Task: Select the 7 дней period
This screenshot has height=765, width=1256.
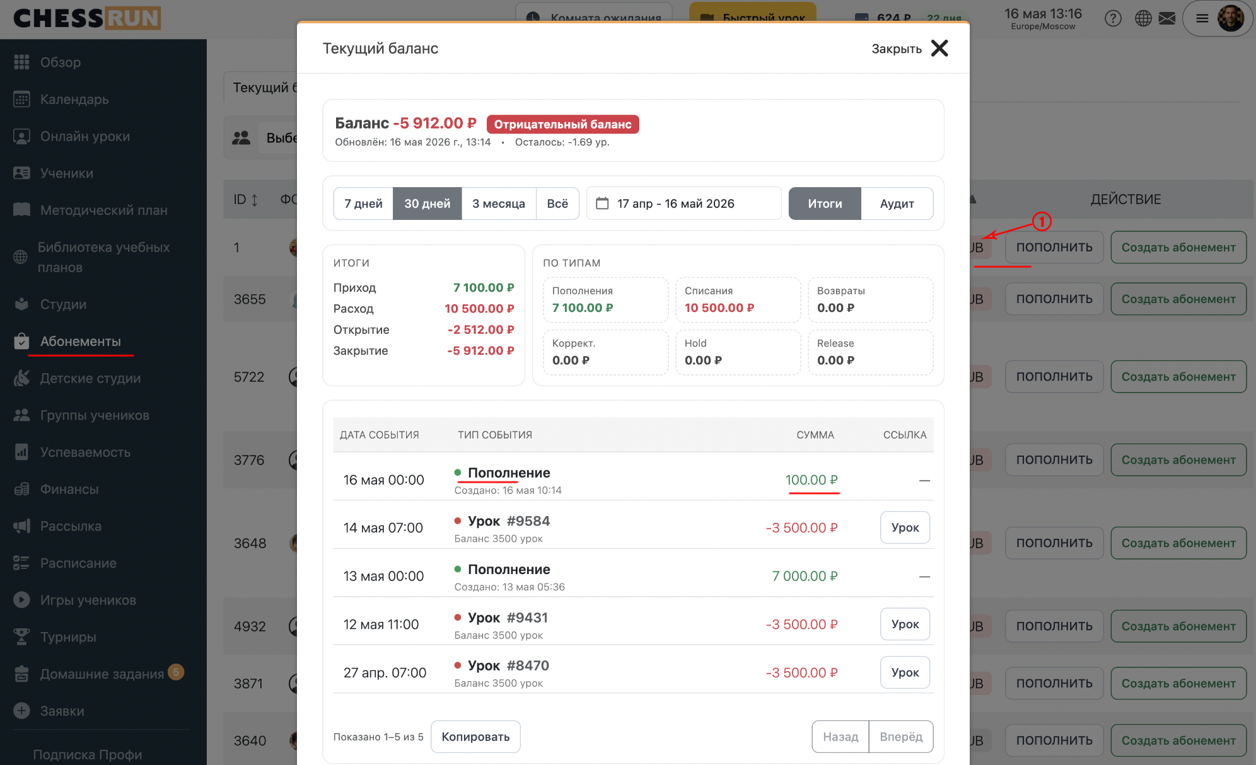Action: tap(363, 204)
